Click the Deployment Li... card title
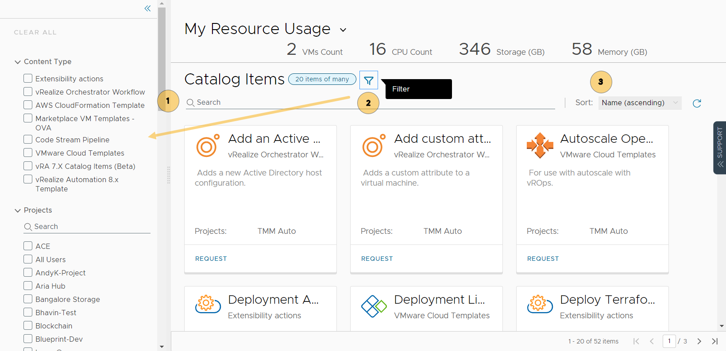726x351 pixels. click(x=440, y=300)
